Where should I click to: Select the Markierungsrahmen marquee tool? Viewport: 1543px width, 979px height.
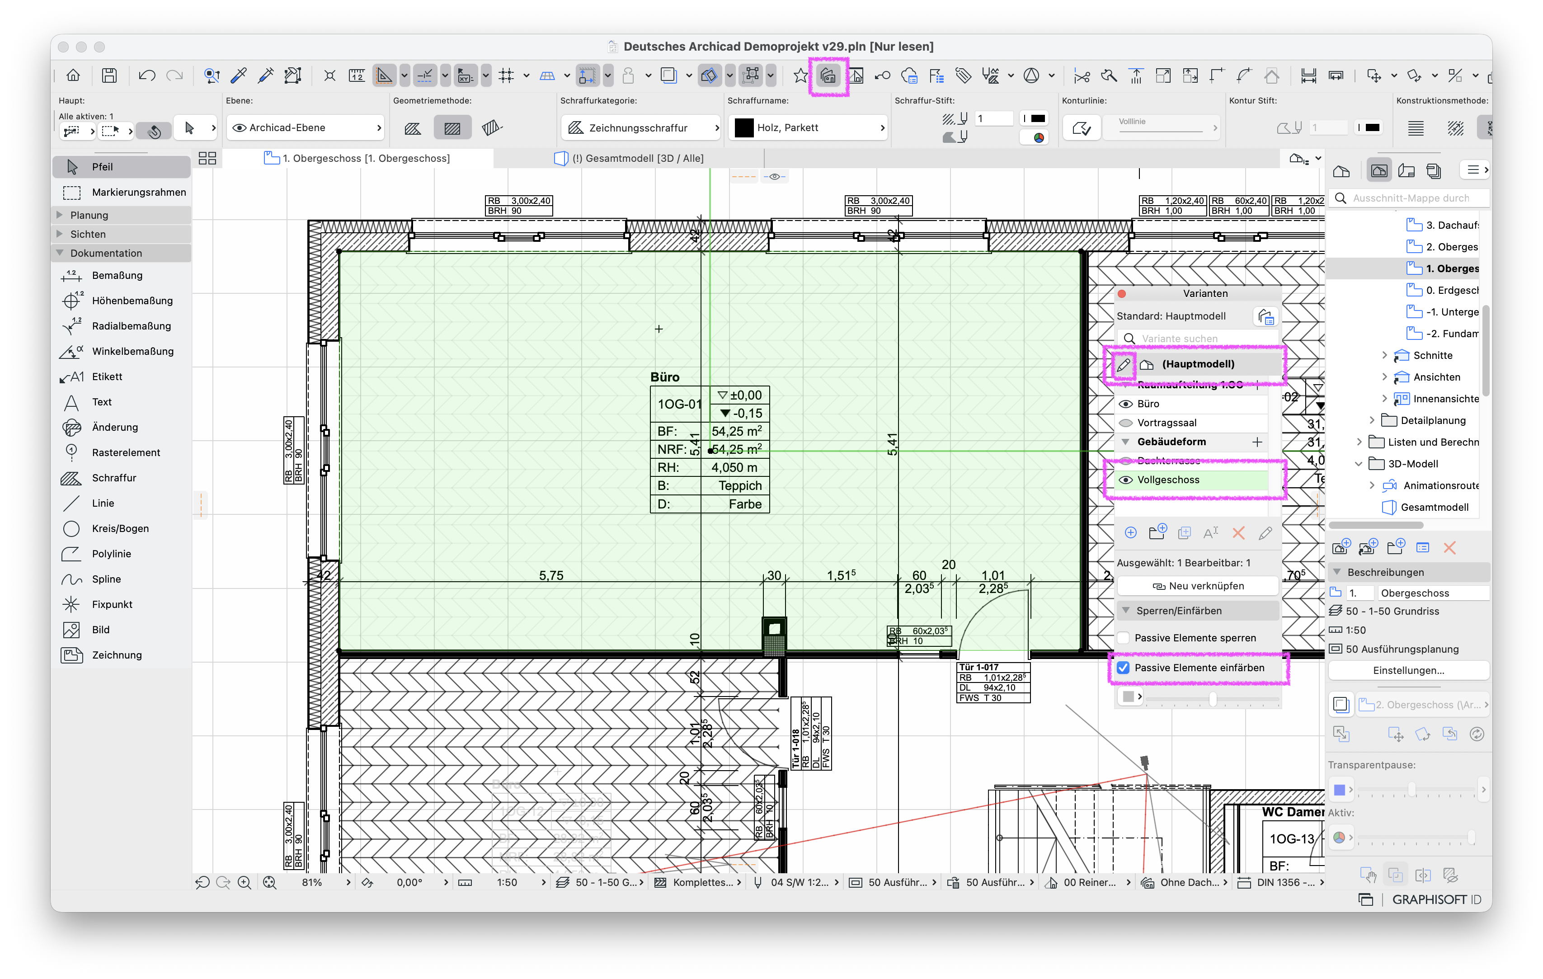click(122, 192)
